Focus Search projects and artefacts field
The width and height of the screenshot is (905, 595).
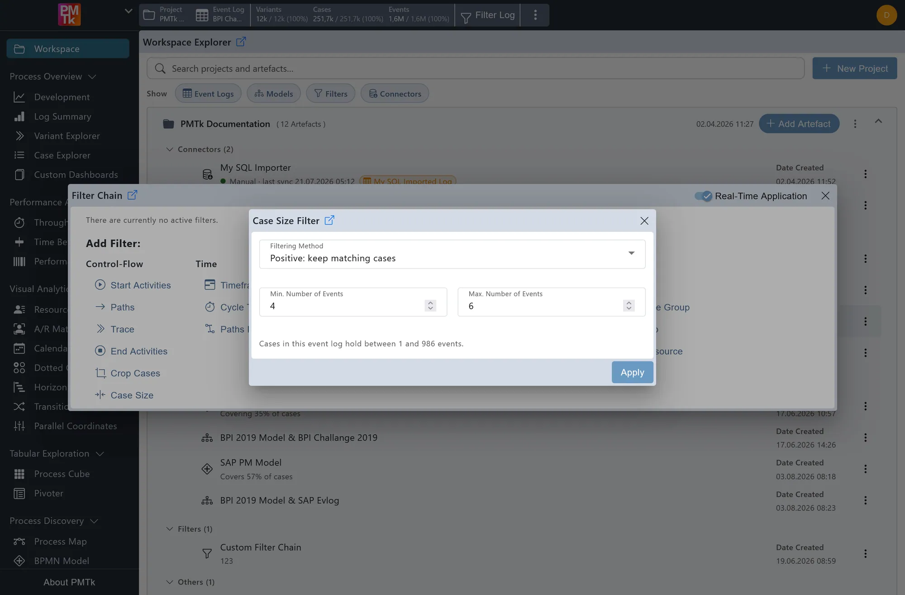pyautogui.click(x=475, y=68)
